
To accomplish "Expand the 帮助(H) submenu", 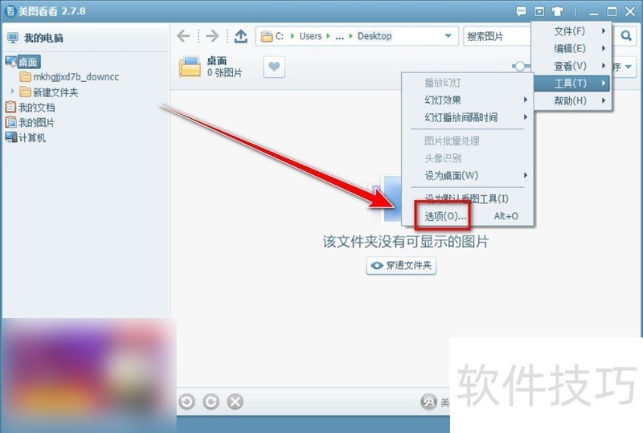I will click(571, 100).
